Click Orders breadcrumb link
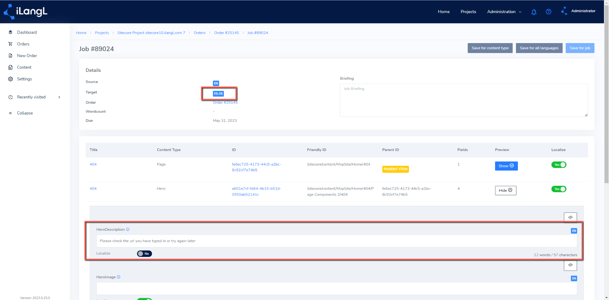 (200, 33)
